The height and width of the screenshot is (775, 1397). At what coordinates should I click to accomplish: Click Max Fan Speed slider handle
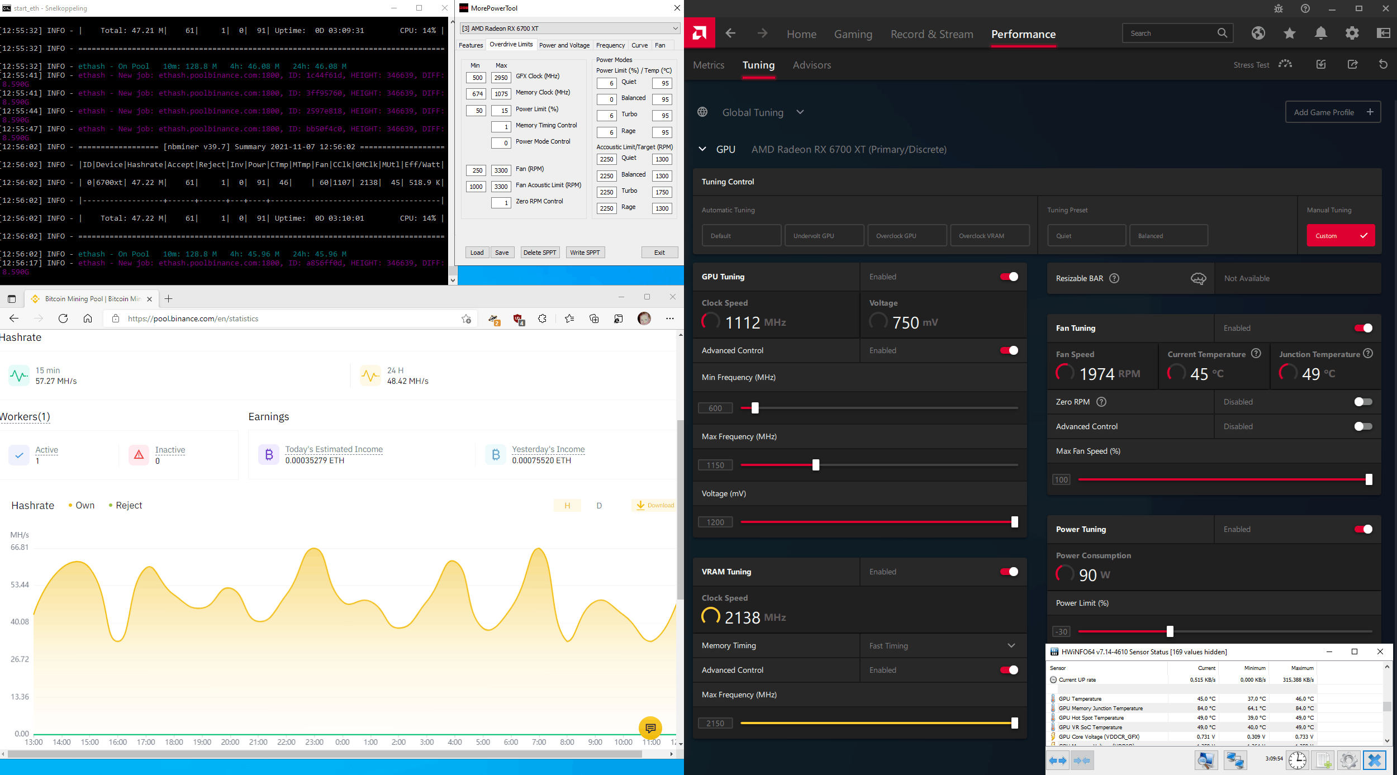click(x=1369, y=479)
